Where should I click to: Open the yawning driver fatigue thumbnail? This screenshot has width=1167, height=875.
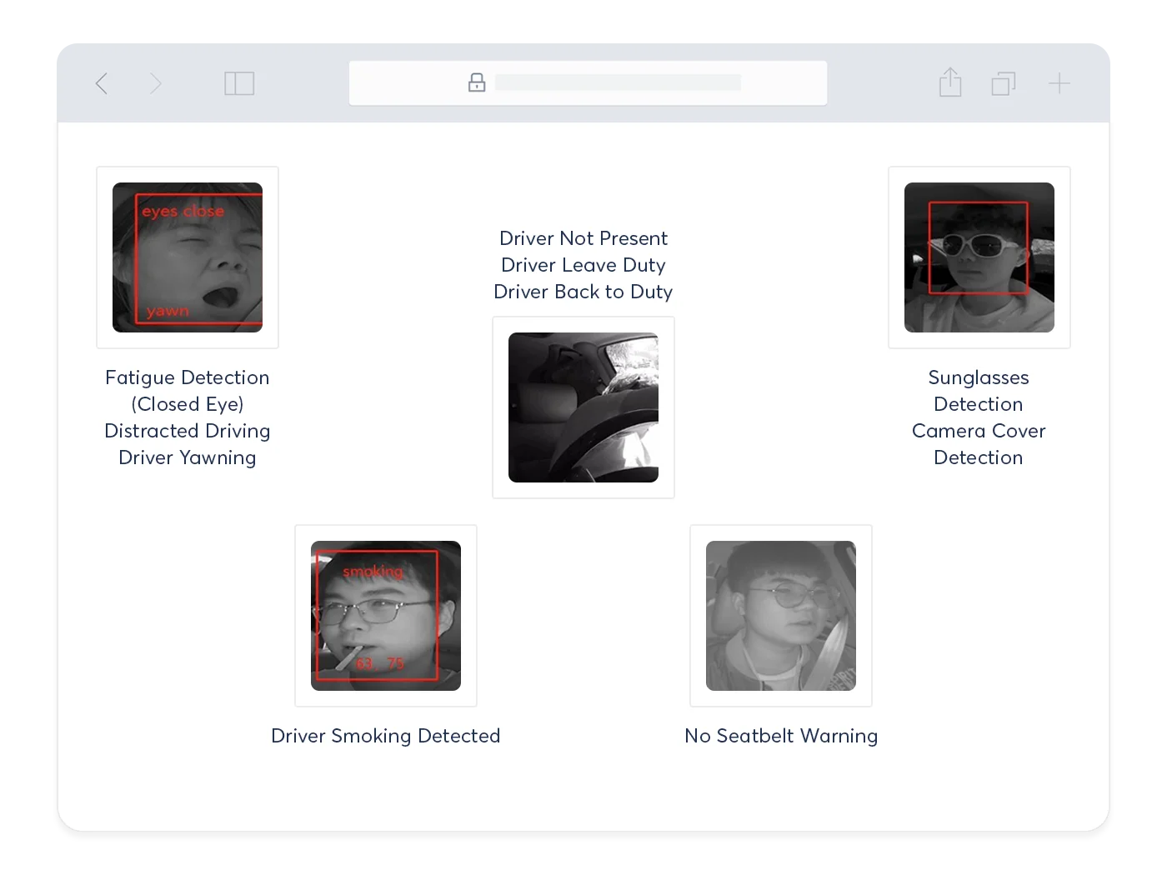pos(188,257)
